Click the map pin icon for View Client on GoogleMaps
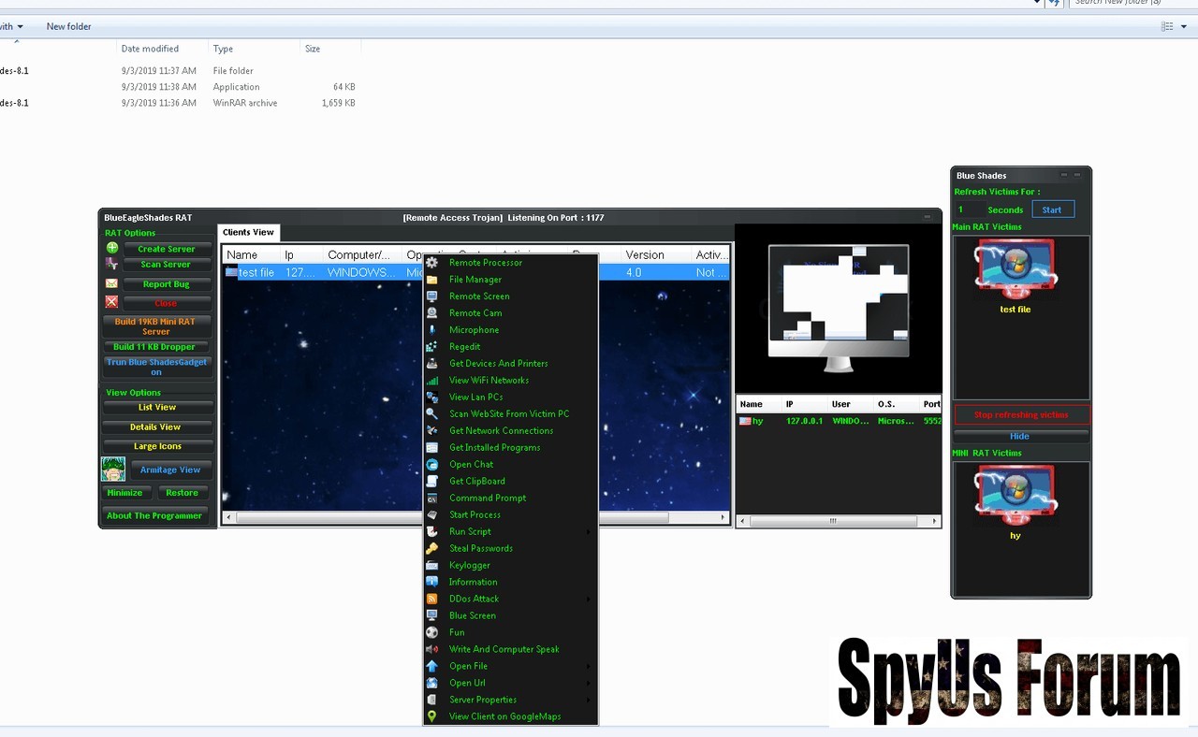This screenshot has height=737, width=1198. point(431,716)
